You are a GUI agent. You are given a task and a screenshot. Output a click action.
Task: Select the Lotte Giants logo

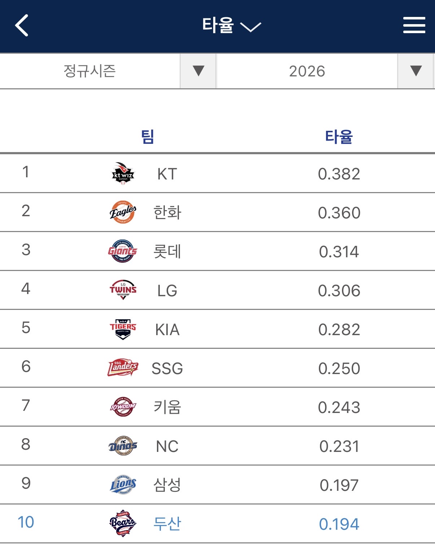click(x=123, y=251)
